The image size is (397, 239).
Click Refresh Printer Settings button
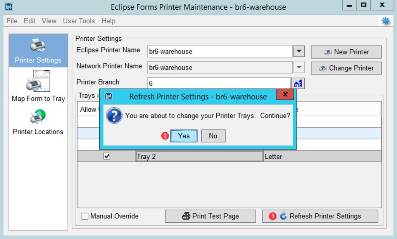tap(320, 216)
